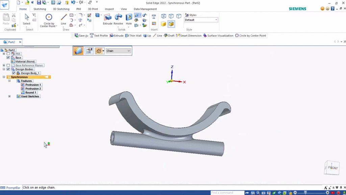The height and width of the screenshot is (195, 346).
Task: Expand the Used Sketches node
Action: click(9, 96)
